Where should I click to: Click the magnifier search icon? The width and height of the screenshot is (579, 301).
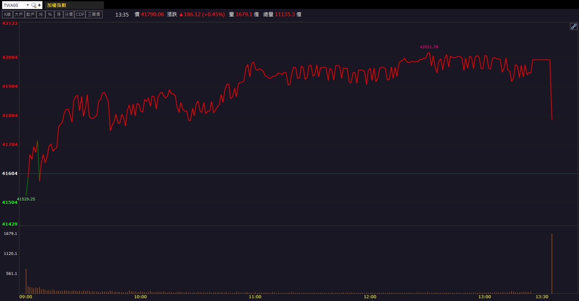tap(33, 5)
